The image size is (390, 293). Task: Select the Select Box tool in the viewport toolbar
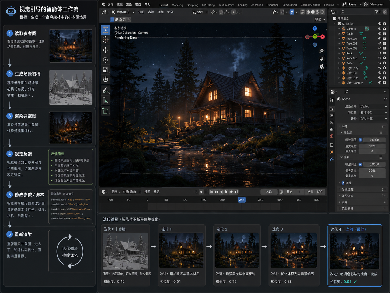(106, 30)
